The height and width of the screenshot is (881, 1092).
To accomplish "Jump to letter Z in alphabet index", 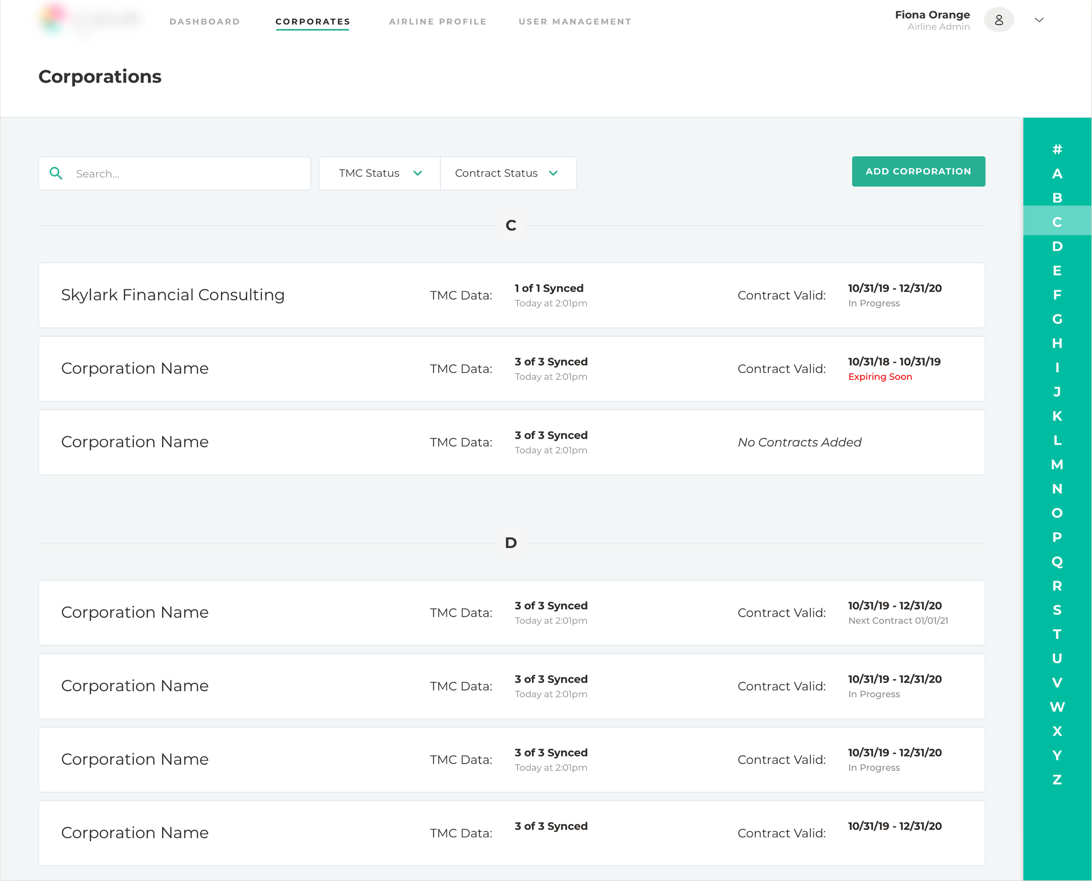I will [x=1057, y=780].
